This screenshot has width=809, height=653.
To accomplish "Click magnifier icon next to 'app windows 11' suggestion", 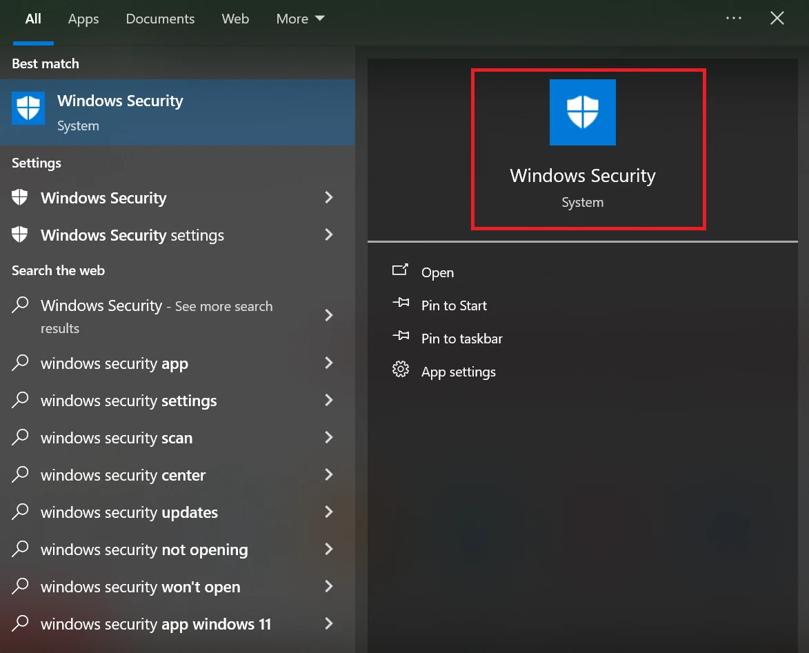I will [x=20, y=623].
